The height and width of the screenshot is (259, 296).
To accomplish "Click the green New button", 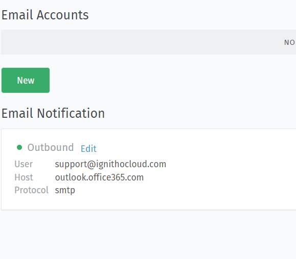I will (x=26, y=80).
